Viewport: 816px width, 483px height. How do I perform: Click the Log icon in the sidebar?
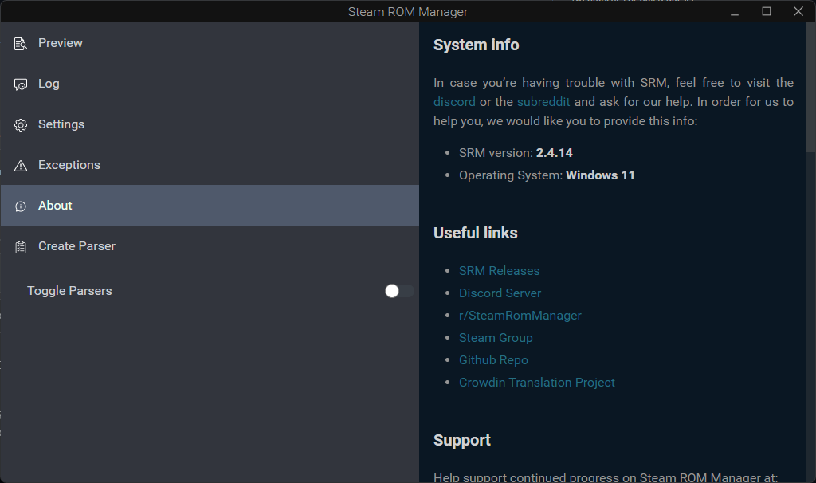(x=20, y=84)
